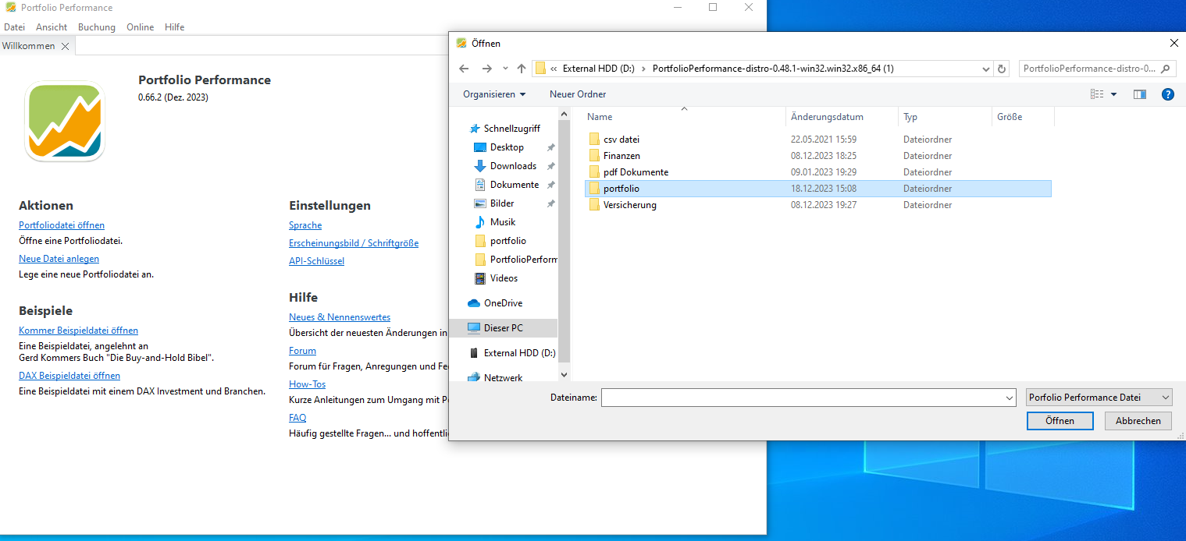Open the Ansicht menu

(x=52, y=27)
